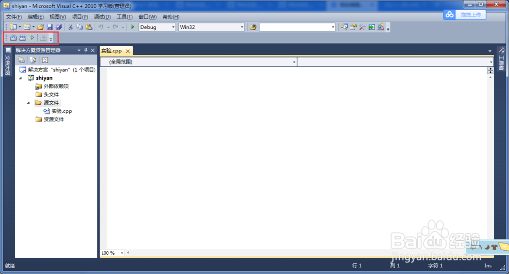Save the file with the floppy icon
Screen dimensions: 509x274
click(50, 27)
